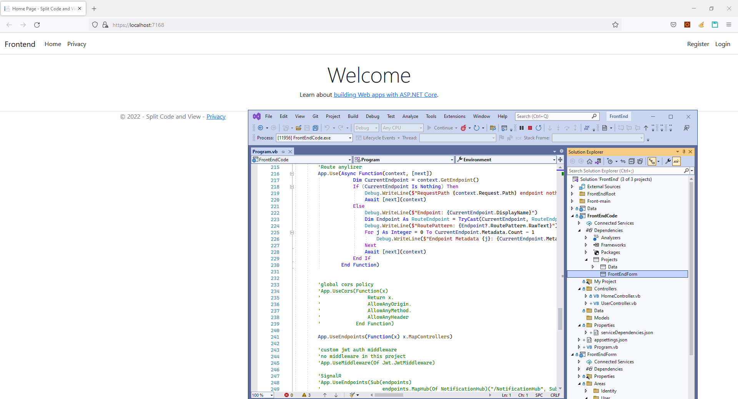This screenshot has width=738, height=399.
Task: Open the Extensions menu
Action: tap(454, 116)
